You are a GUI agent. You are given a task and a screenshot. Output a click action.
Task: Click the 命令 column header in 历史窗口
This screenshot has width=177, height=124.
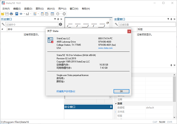click(x=10, y=29)
